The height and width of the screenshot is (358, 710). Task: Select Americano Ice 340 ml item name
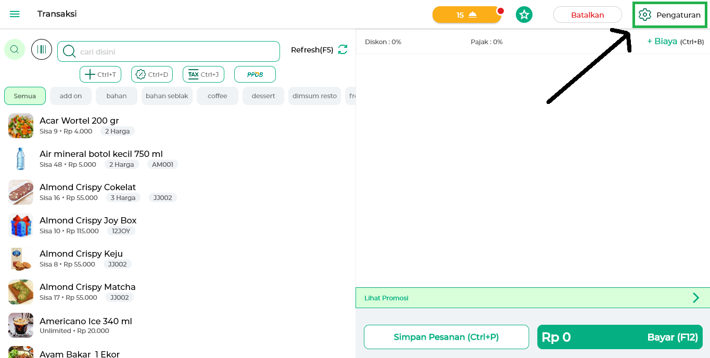[x=86, y=321]
